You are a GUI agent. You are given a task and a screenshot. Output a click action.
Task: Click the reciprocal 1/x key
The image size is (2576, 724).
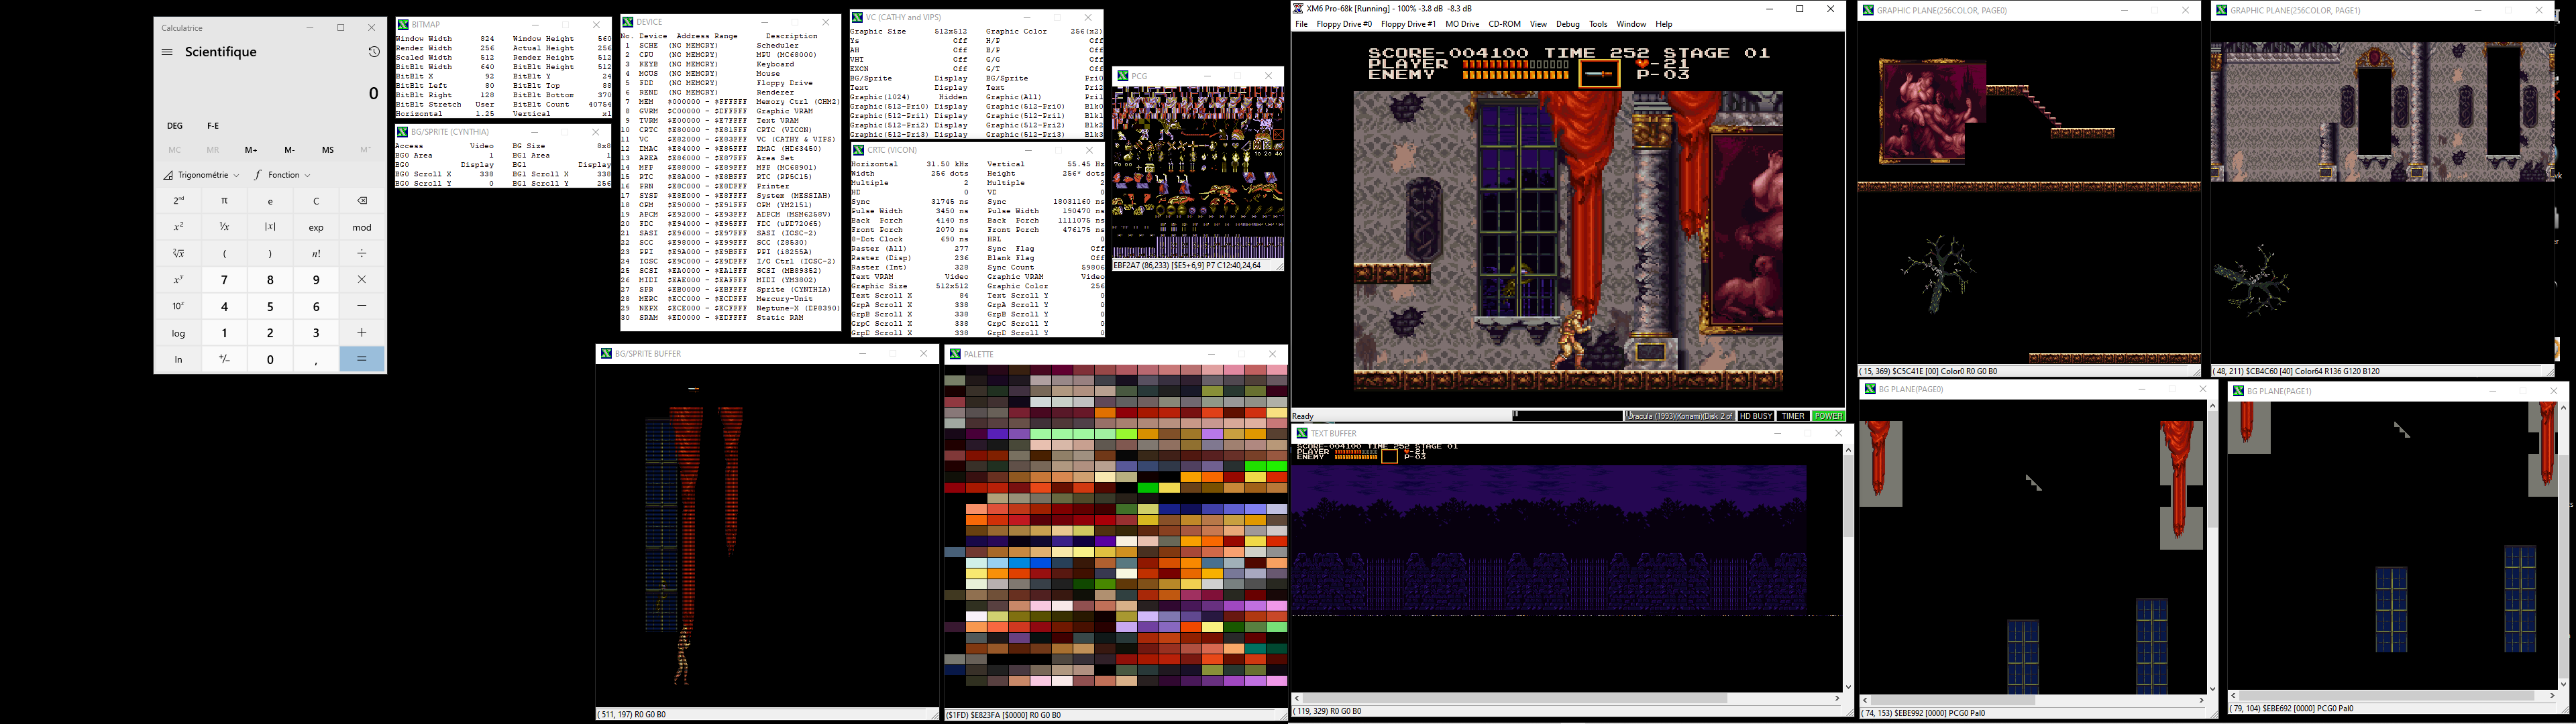point(225,227)
